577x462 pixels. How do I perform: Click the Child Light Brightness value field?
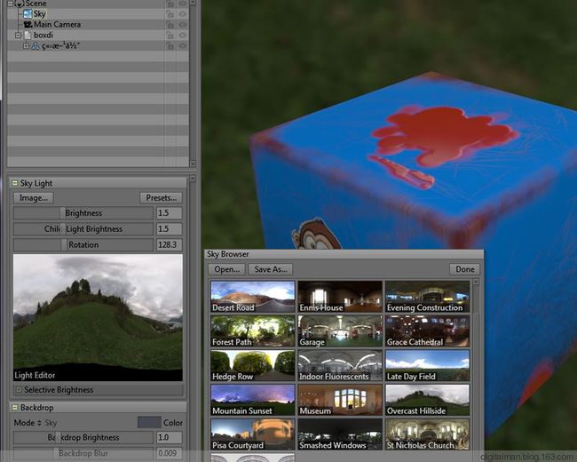[169, 229]
